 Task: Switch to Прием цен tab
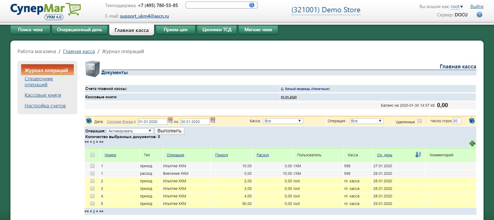coord(175,30)
